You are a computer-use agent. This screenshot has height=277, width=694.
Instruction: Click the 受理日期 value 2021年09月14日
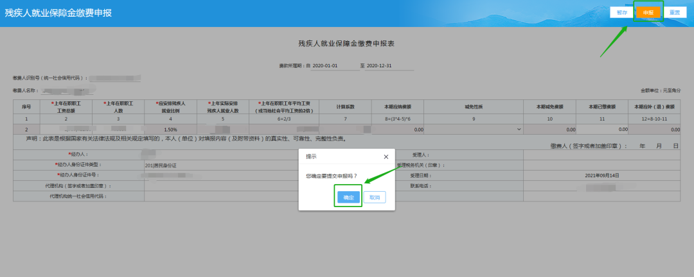tap(602, 176)
